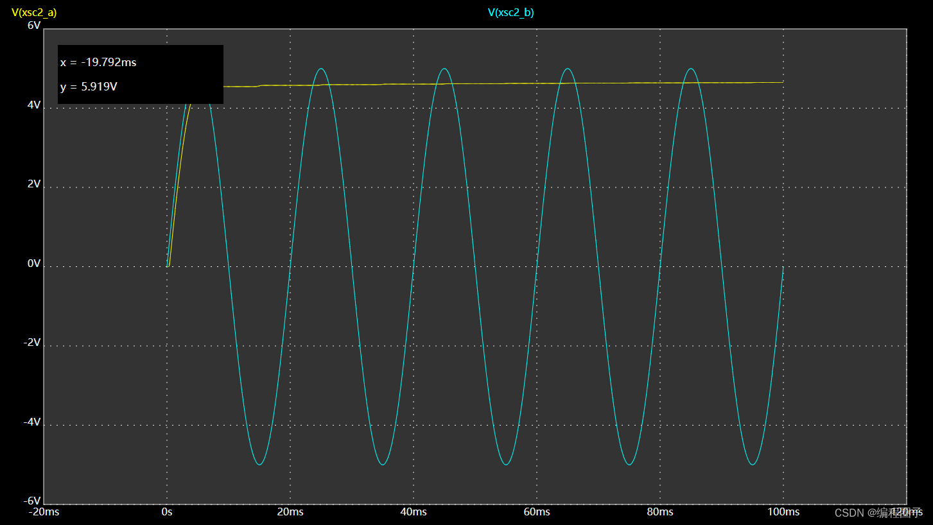Click the 0s x-axis label
The height and width of the screenshot is (525, 933).
[167, 512]
